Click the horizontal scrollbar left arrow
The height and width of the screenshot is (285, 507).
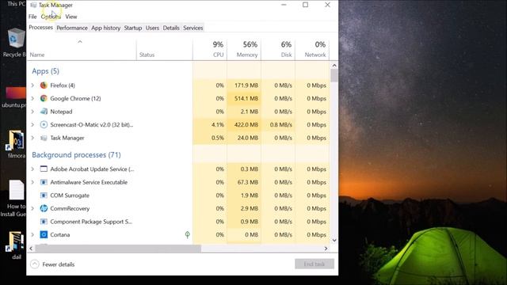pos(31,249)
